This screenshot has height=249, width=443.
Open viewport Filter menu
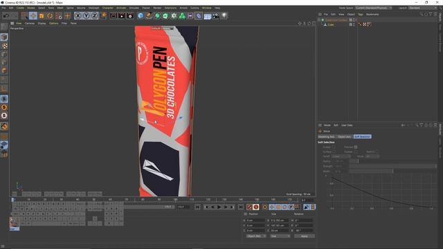(64, 24)
